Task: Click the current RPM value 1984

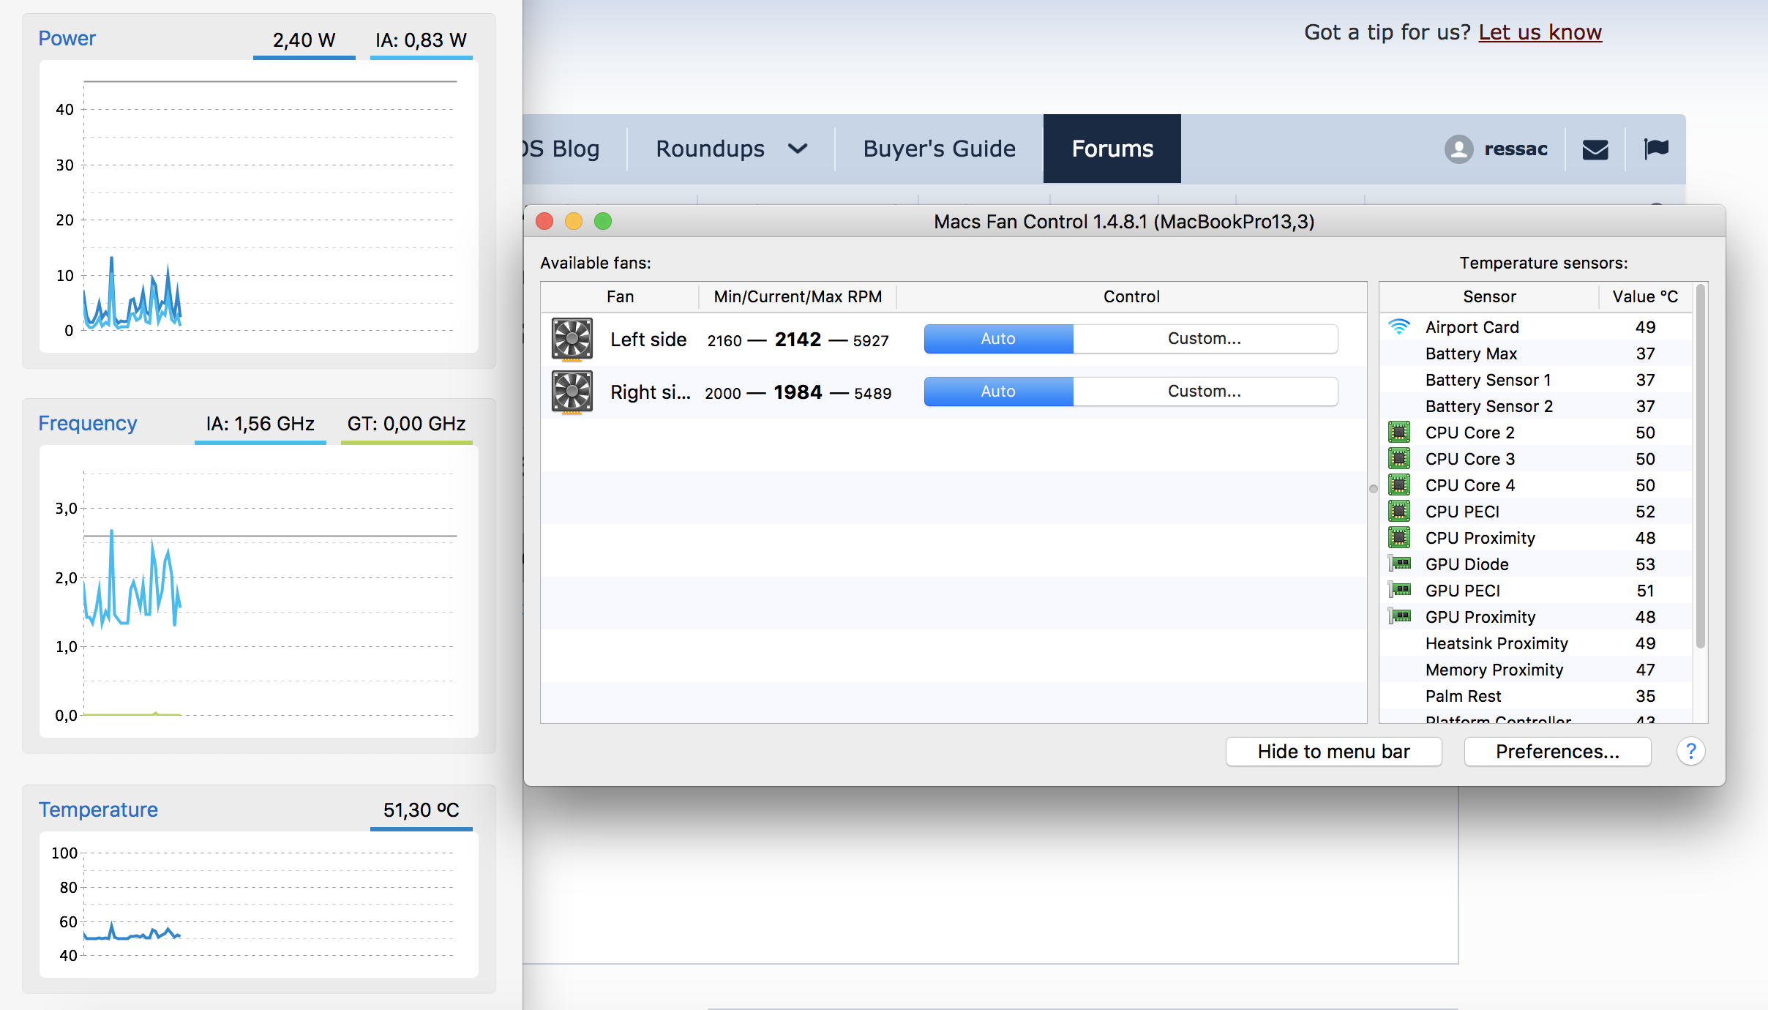Action: coord(798,392)
